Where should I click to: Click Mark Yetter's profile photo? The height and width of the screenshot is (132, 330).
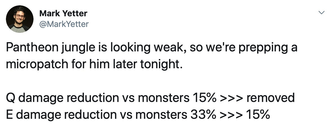(20, 19)
